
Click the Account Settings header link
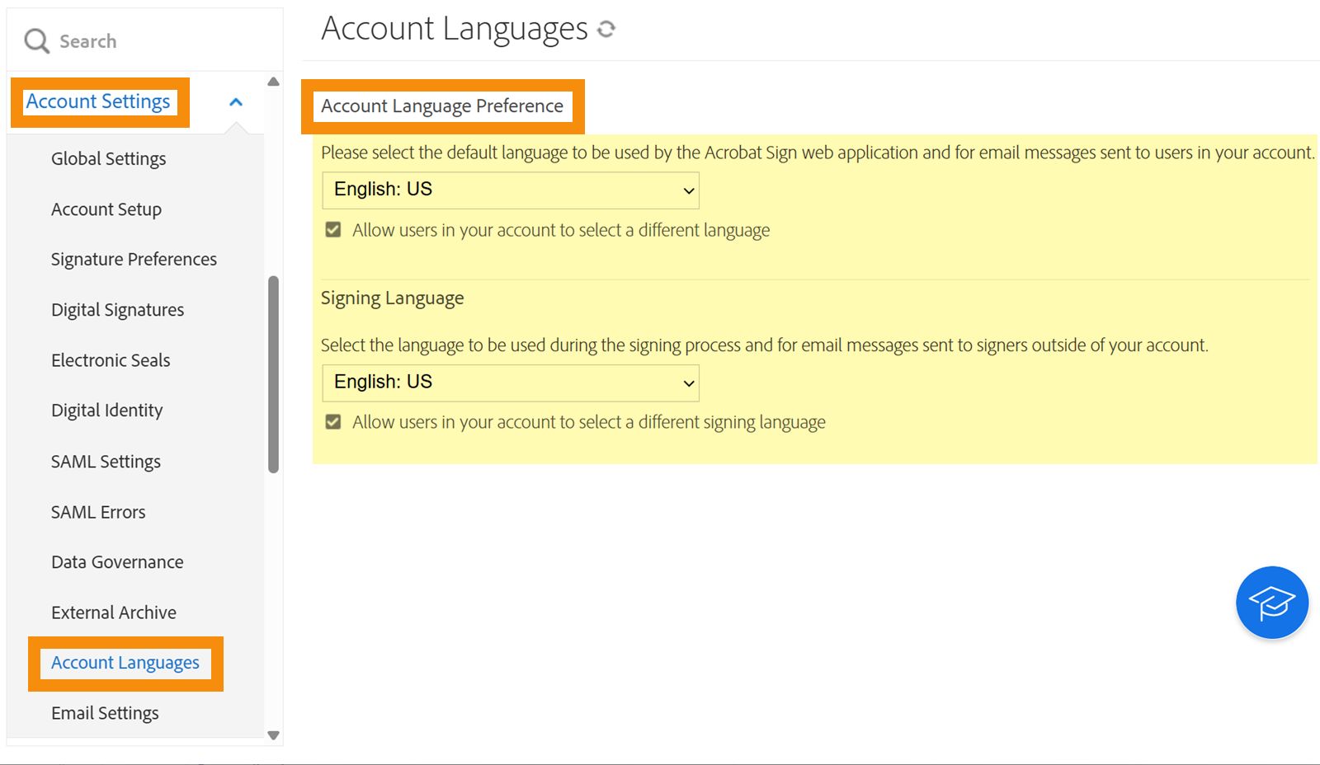click(x=98, y=101)
